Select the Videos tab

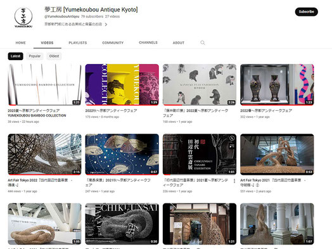[47, 42]
